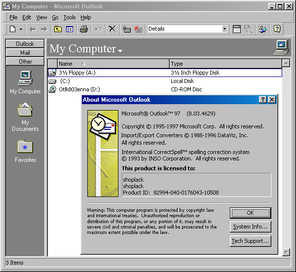Image resolution: width=296 pixels, height=272 pixels.
Task: Click My Documents shortcut icon
Action: [x=25, y=110]
